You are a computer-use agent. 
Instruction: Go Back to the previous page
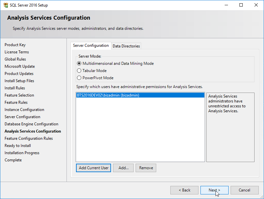[x=184, y=190]
